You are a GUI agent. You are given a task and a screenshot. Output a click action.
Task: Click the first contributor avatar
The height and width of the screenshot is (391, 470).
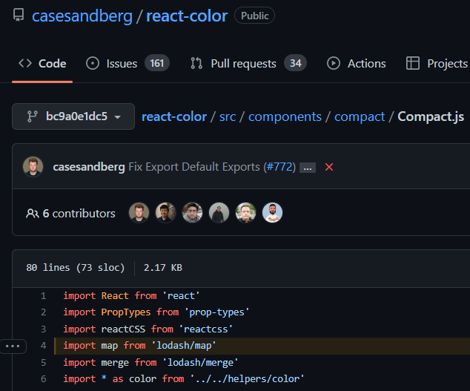click(x=139, y=213)
